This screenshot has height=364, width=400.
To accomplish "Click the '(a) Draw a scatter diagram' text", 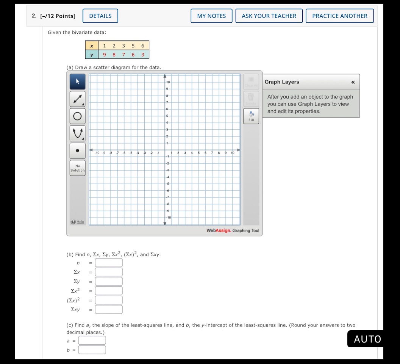I will point(114,67).
